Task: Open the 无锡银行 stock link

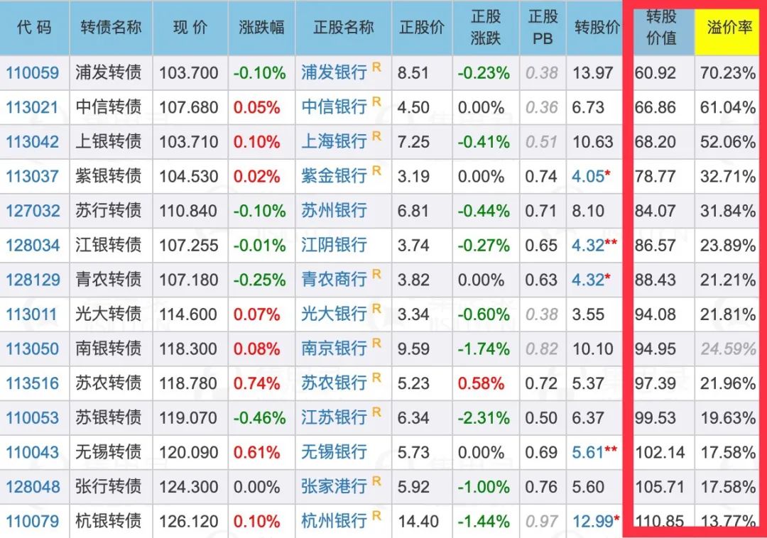Action: [334, 452]
